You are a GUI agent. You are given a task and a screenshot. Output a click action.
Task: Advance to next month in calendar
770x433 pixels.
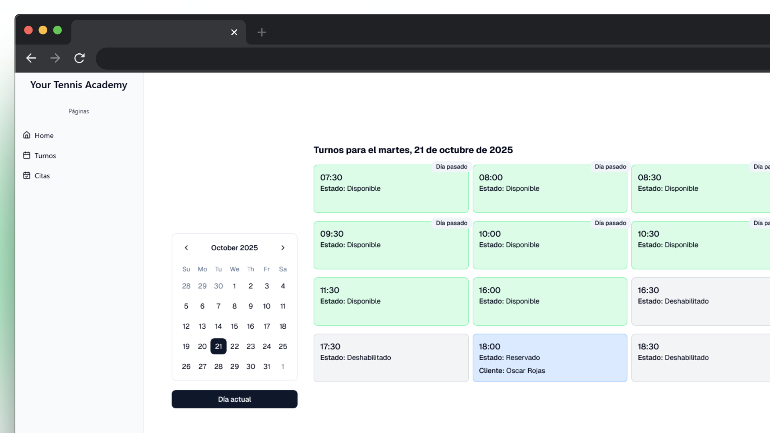[283, 248]
